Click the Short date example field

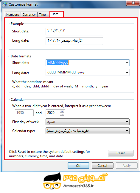coord(74,32)
